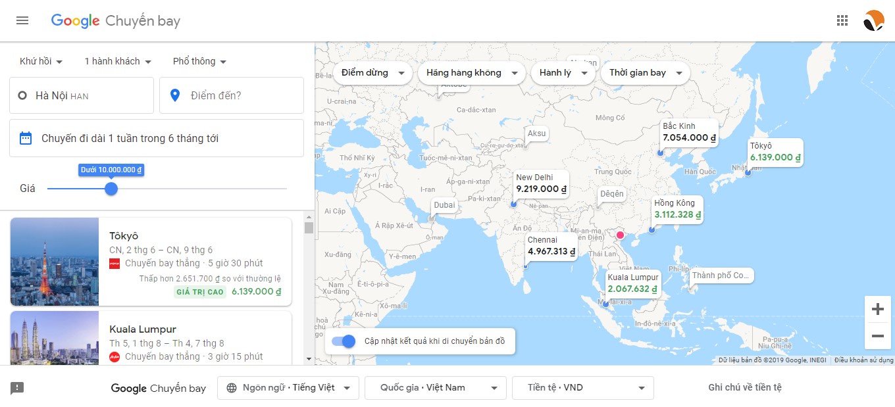The height and width of the screenshot is (407, 895).
Task: Open the trip duration date selector
Action: [x=157, y=138]
